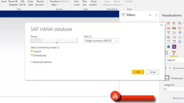Viewport: 184px width, 103px height.
Task: Click Enter data in ribbon
Action: (x=30, y=3)
